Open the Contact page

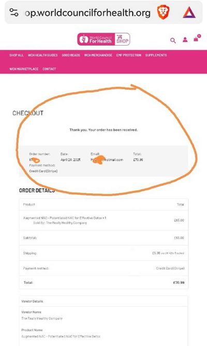pos(49,69)
